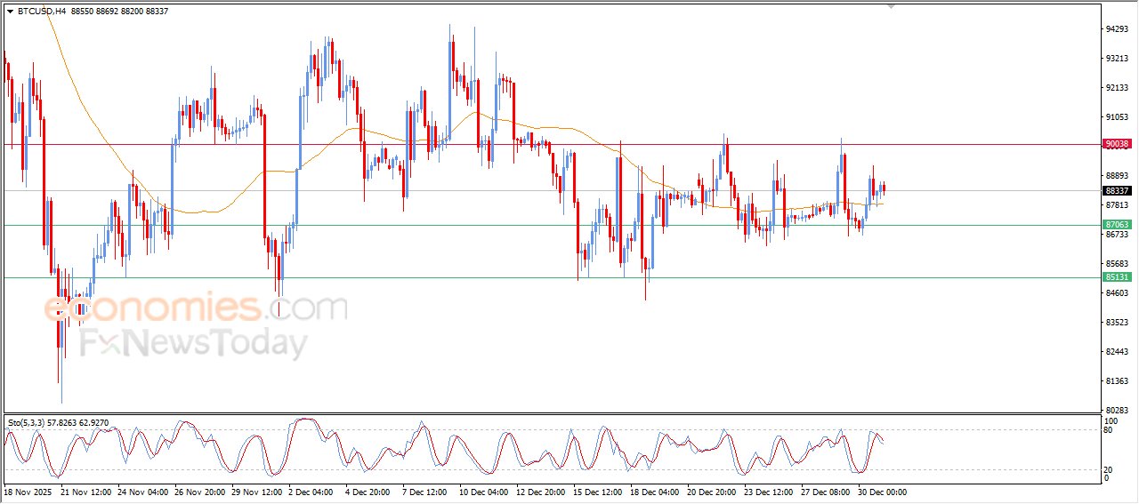
Task: Click the 85653 price axis value
Action: click(1117, 264)
